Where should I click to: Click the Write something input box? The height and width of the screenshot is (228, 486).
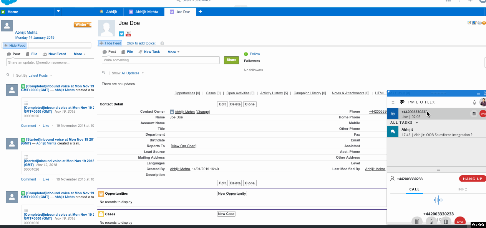point(161,60)
